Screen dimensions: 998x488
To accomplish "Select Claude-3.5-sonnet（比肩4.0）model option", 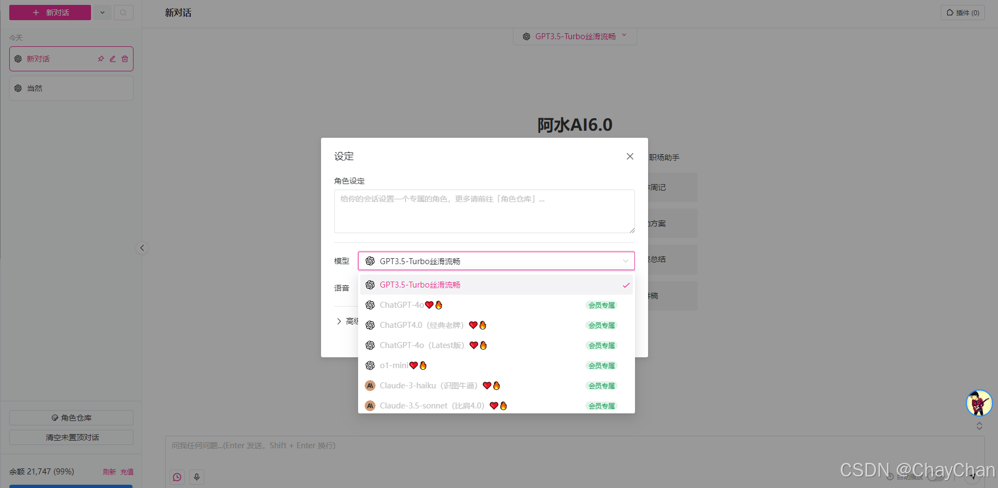I will click(x=497, y=406).
